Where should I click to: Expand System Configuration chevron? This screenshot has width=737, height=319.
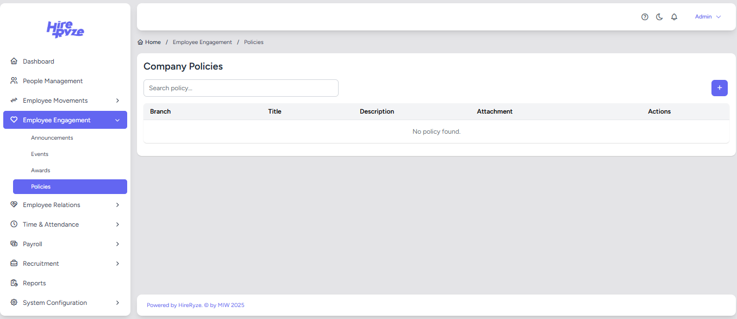pos(117,303)
